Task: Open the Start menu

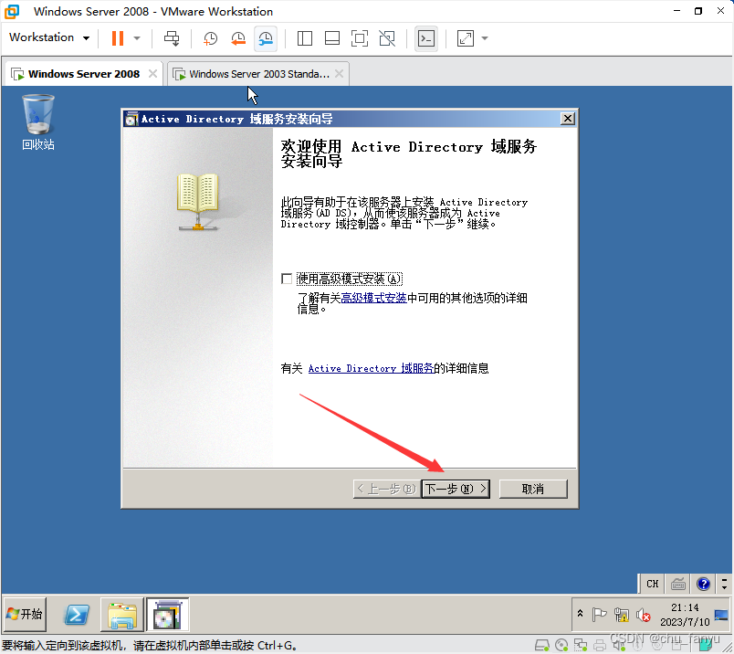Action: pos(25,614)
